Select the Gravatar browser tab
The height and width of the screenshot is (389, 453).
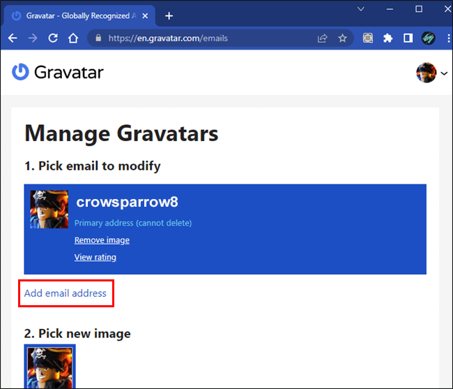tap(78, 16)
